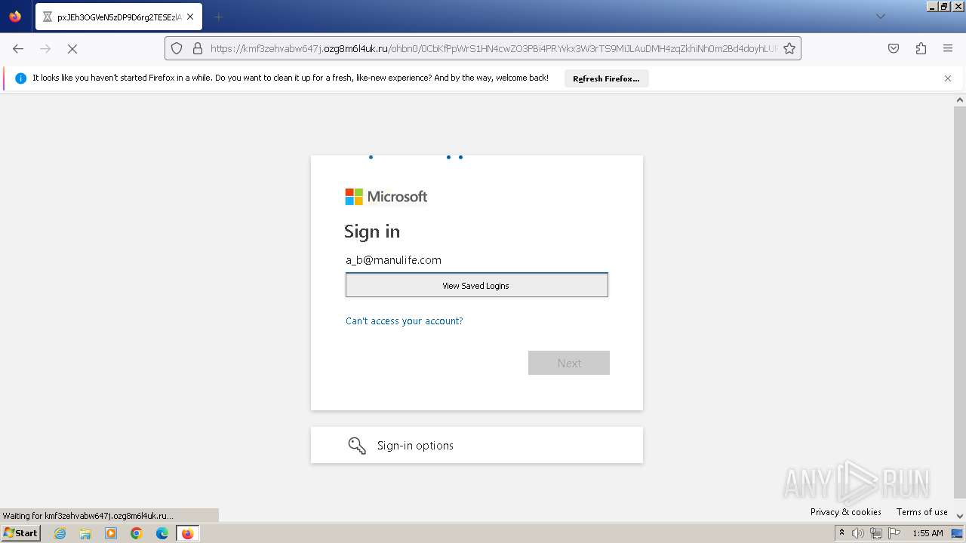
Task: Launch Google Chrome from taskbar
Action: (x=137, y=533)
